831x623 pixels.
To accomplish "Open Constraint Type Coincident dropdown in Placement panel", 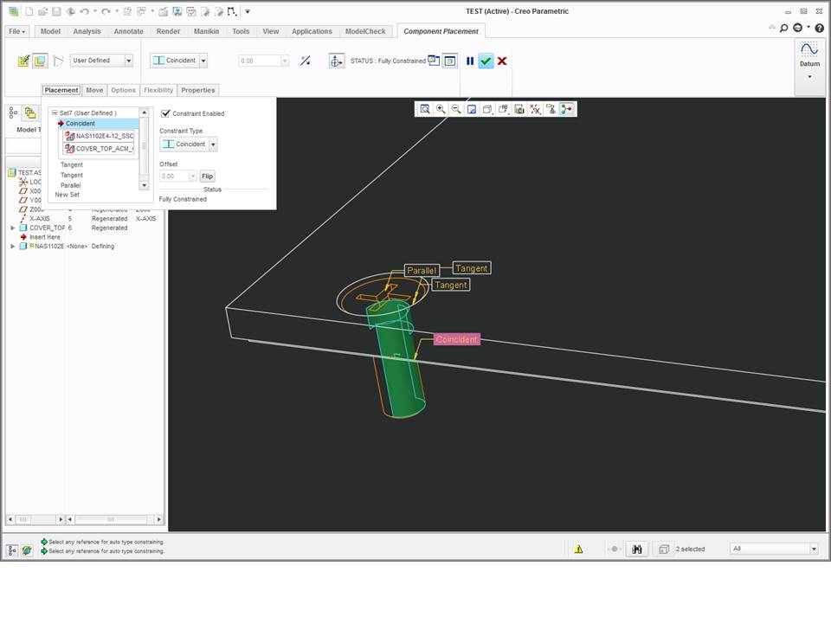I will (x=213, y=145).
